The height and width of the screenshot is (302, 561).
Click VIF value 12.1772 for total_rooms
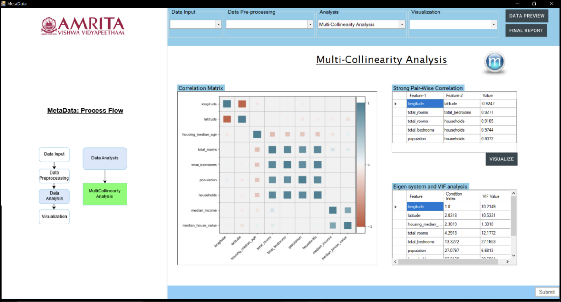[495, 233]
